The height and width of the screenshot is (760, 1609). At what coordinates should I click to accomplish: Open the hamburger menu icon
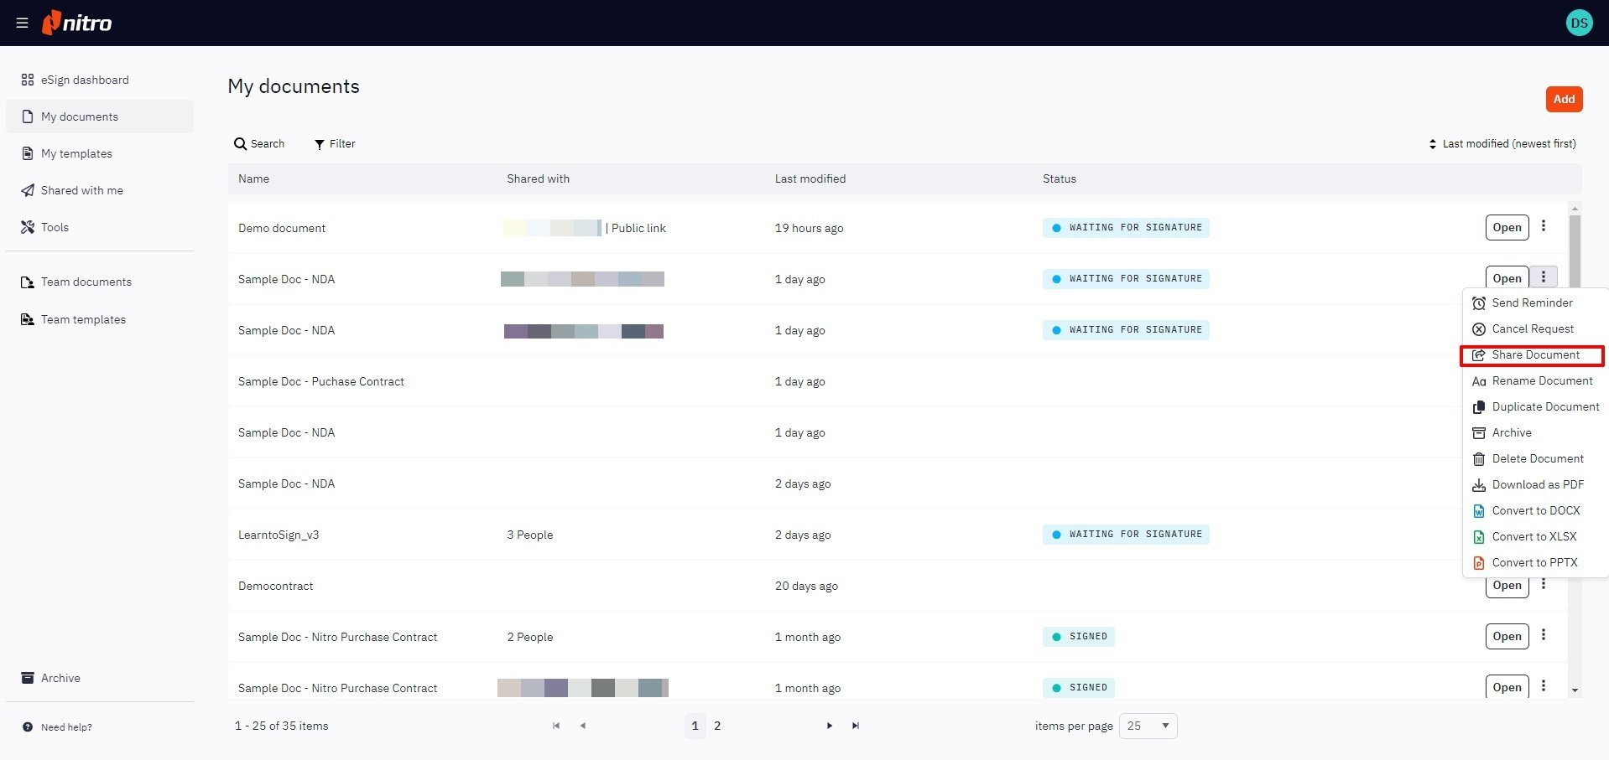click(x=22, y=23)
